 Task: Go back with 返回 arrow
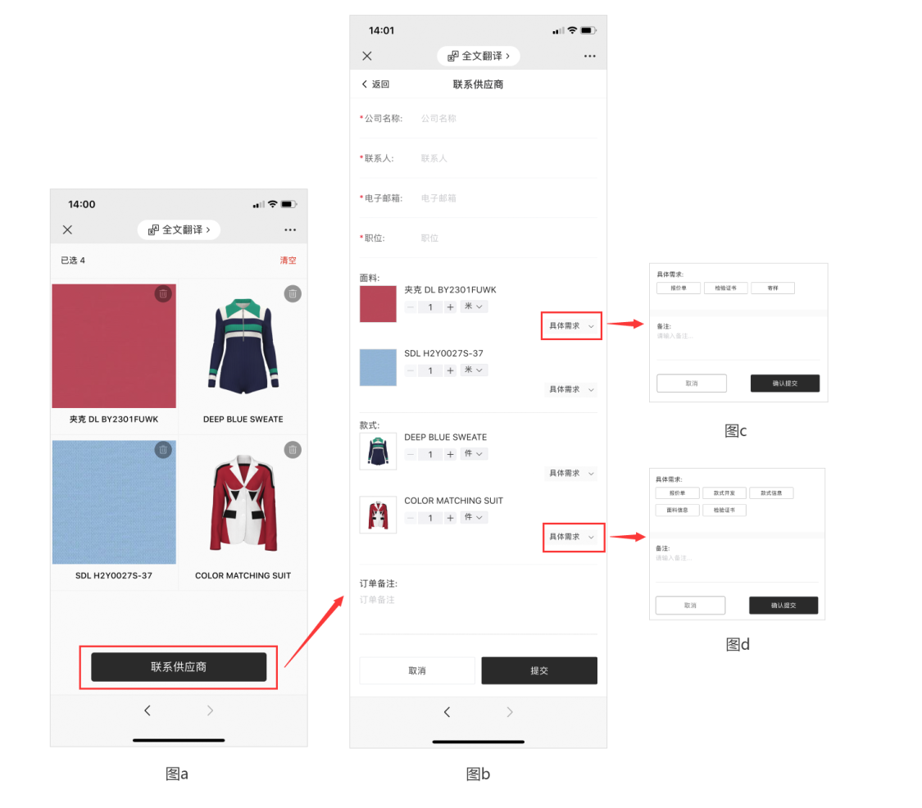coord(375,84)
